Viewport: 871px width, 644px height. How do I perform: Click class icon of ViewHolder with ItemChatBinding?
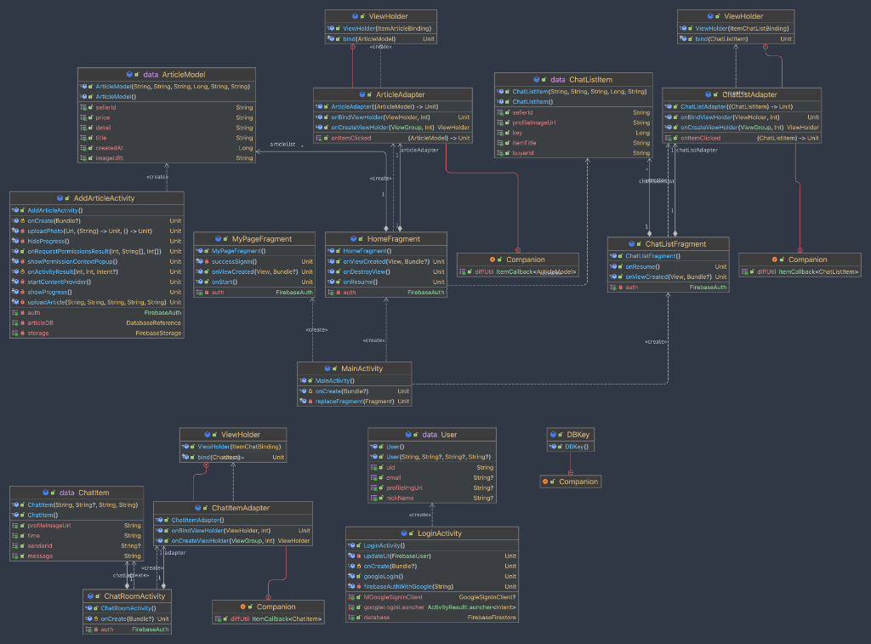pyautogui.click(x=208, y=435)
